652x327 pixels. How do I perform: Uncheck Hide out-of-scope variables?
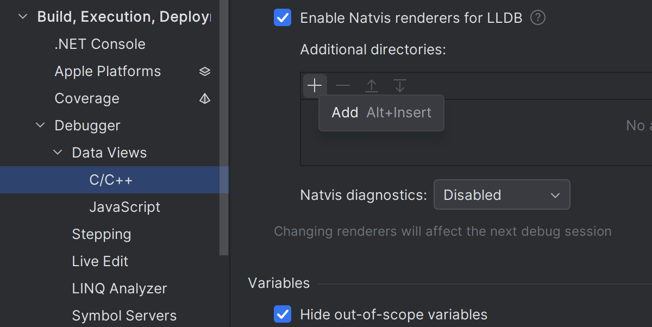click(283, 314)
